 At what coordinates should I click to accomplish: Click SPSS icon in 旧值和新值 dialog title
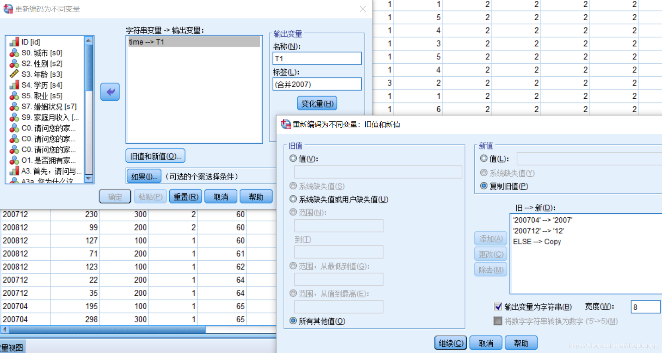(x=286, y=124)
